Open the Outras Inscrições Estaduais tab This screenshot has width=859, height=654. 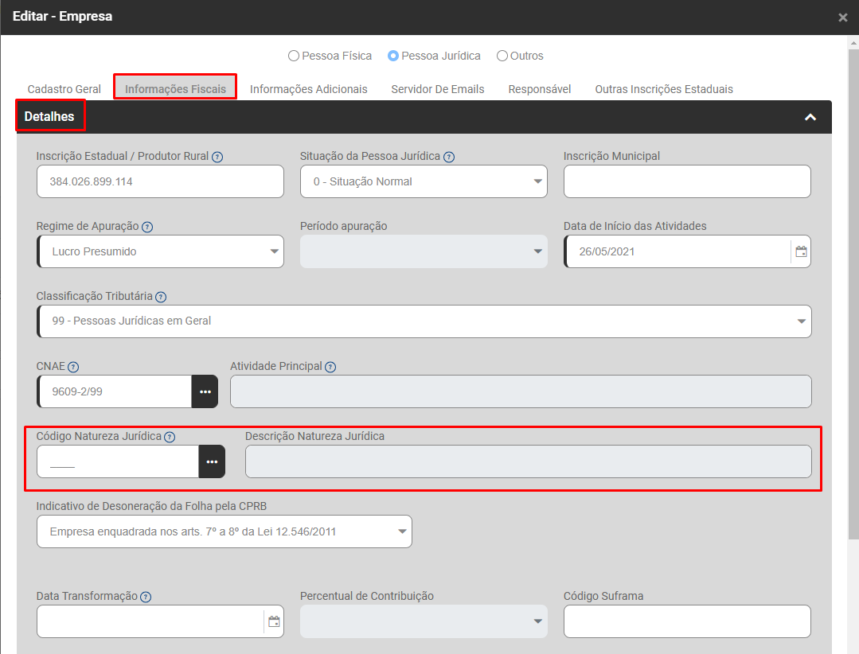(663, 89)
